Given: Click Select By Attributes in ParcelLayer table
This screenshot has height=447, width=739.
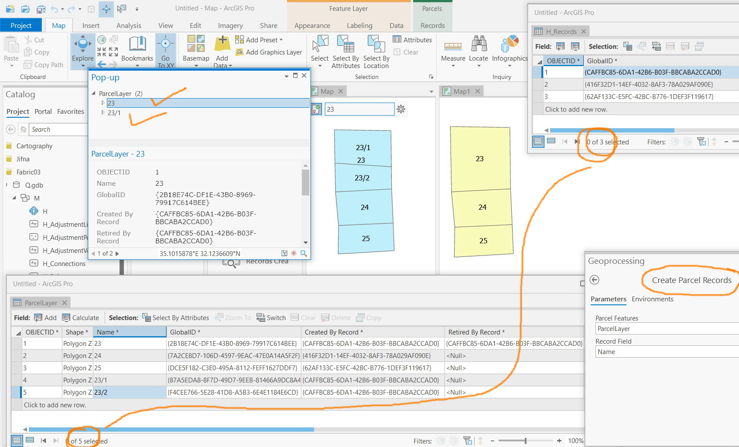Looking at the screenshot, I should pos(176,317).
